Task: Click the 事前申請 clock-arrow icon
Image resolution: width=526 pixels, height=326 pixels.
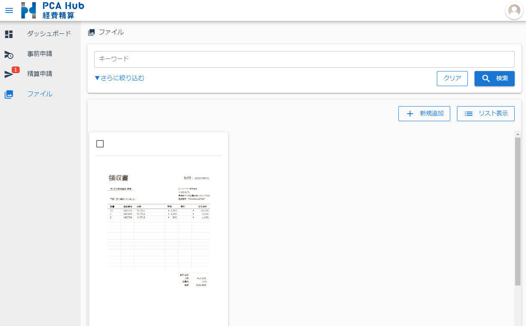Action: (x=9, y=54)
